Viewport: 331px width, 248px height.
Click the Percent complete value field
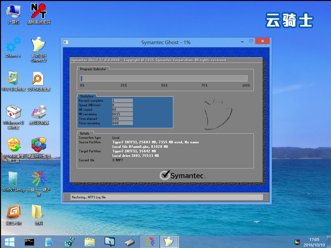pos(123,100)
